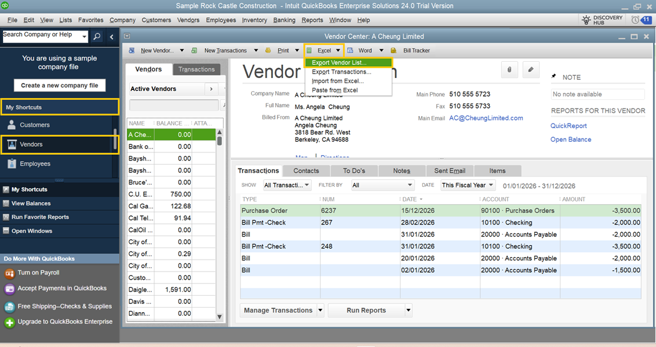The height and width of the screenshot is (347, 656).
Task: Click the note pin icon
Action: 554,77
